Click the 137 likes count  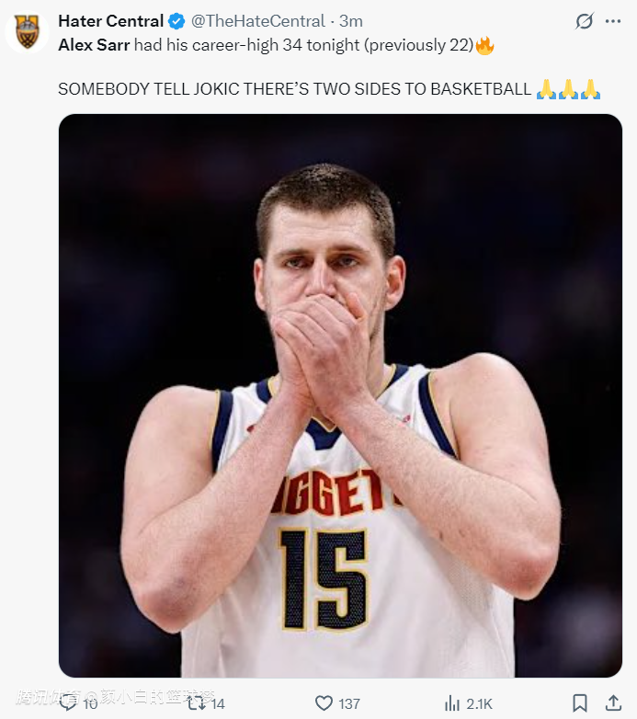349,703
